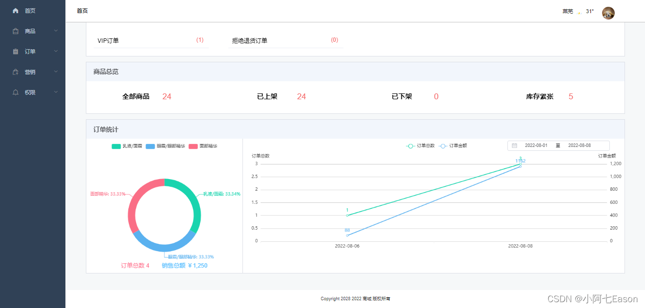Expand the 订单 menu chevron

56,51
